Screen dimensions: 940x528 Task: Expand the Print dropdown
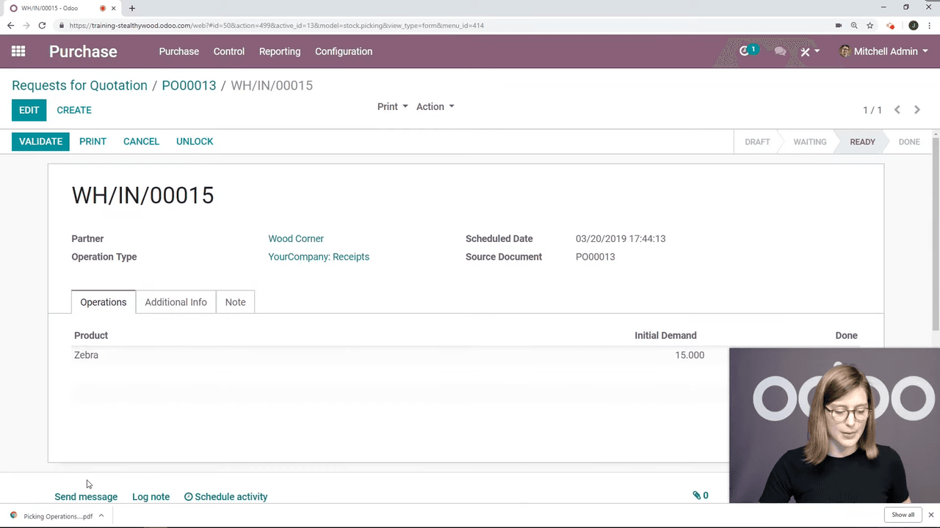point(392,107)
